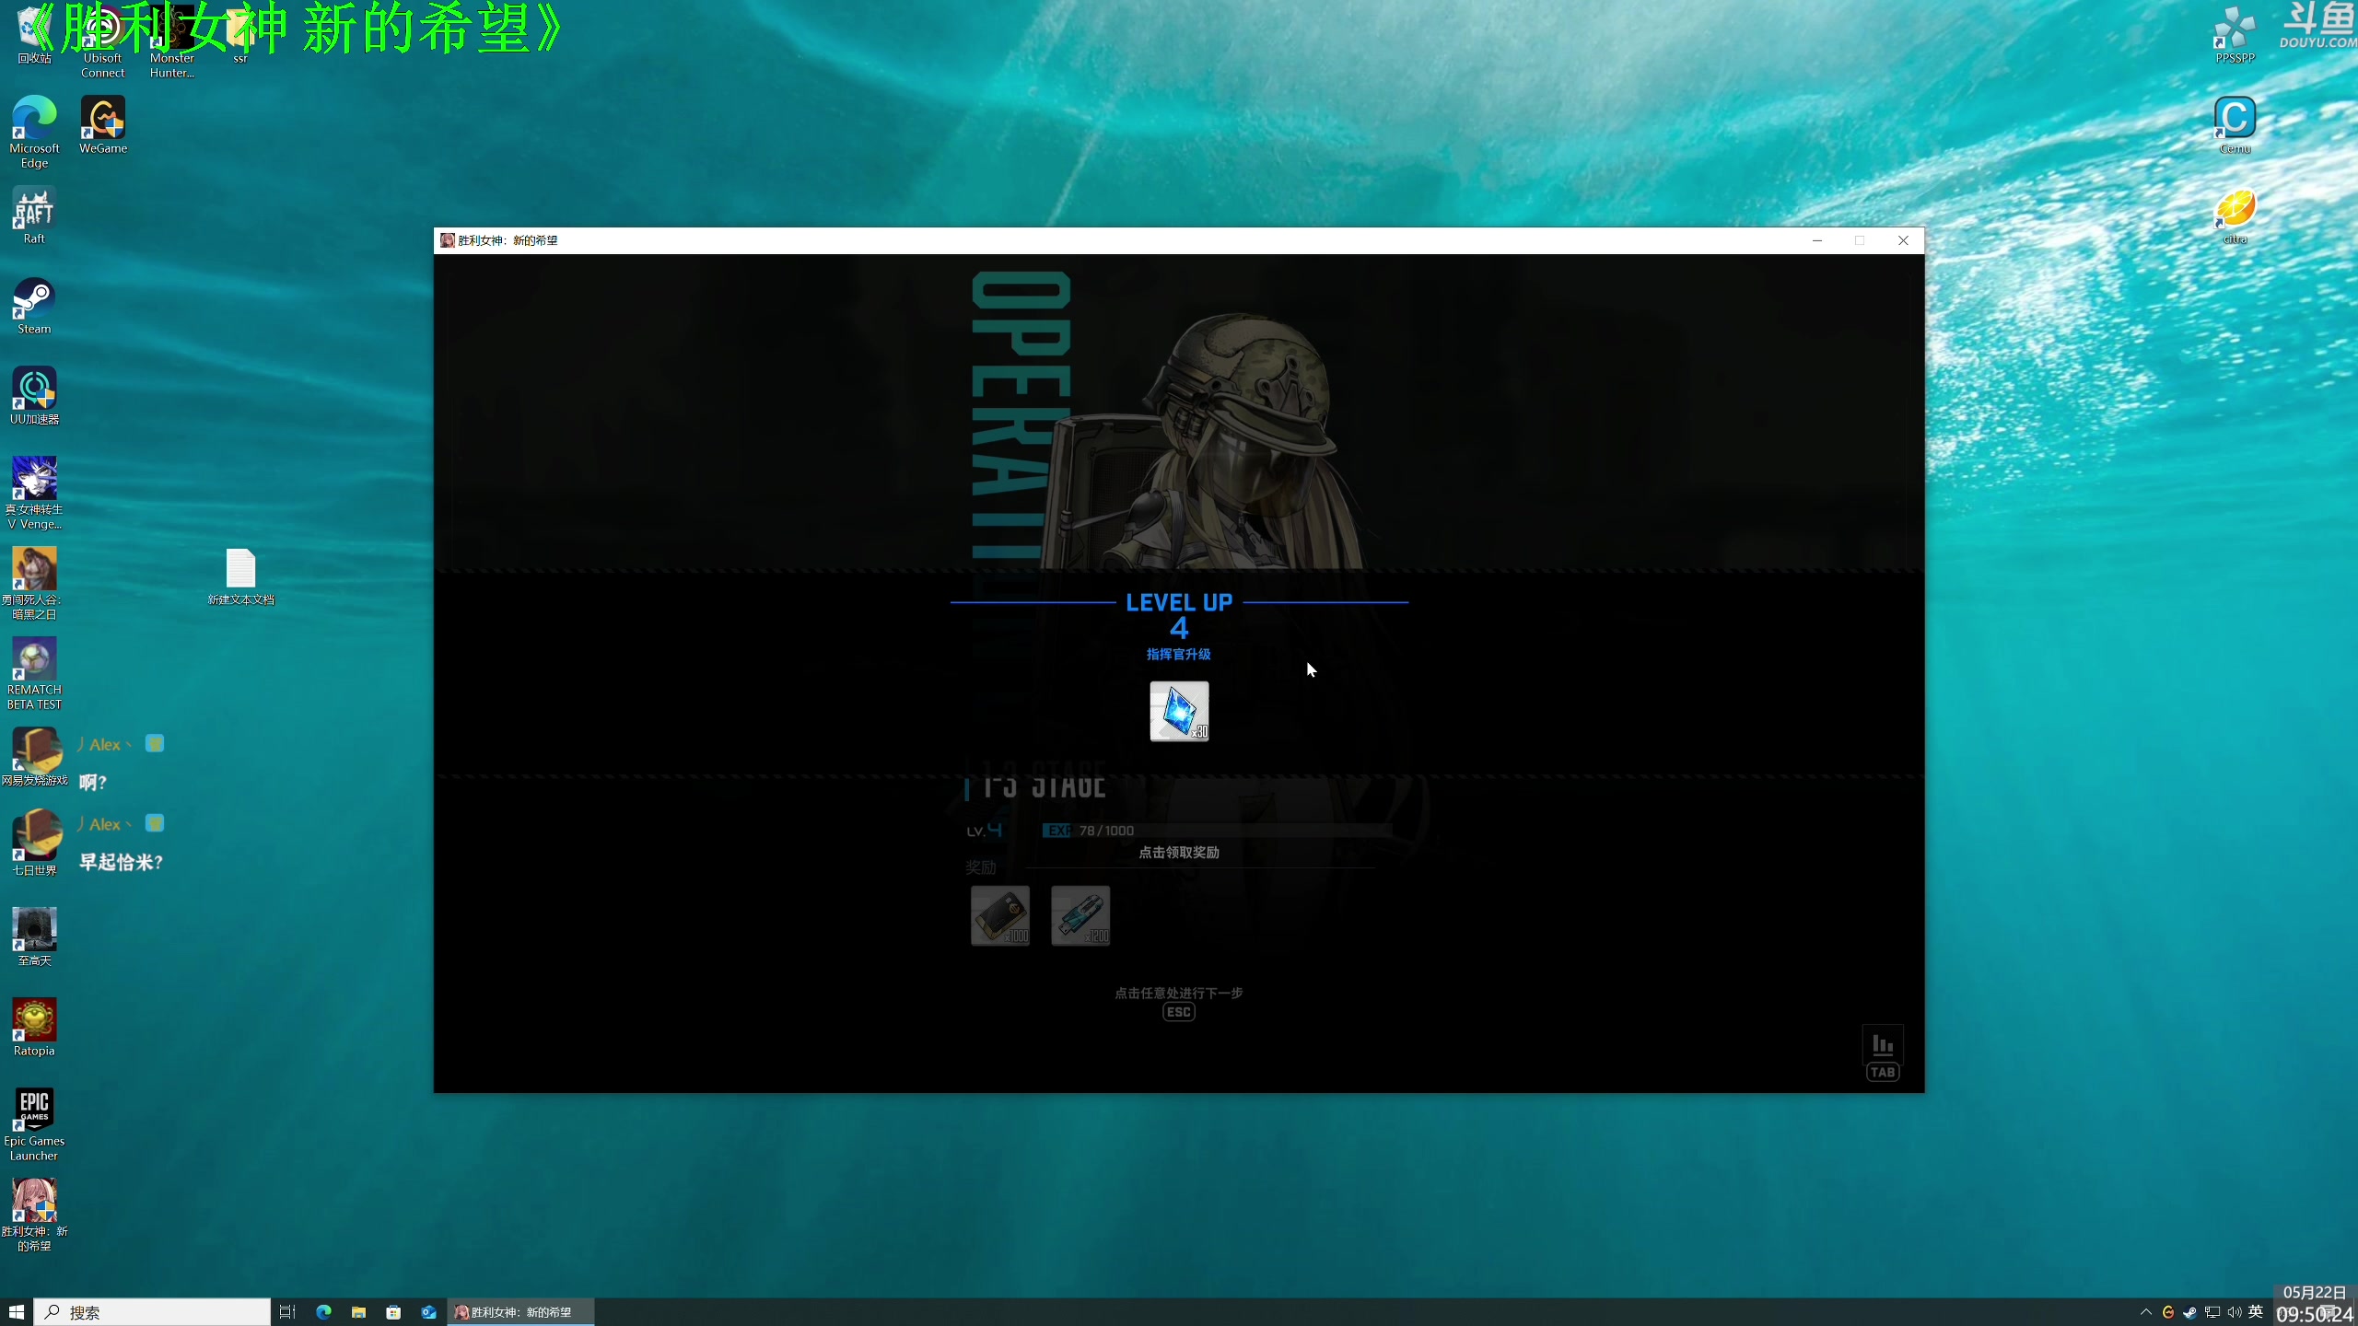Image resolution: width=2358 pixels, height=1326 pixels.
Task: Select the PPSSPP desktop shortcut
Action: pyautogui.click(x=2235, y=37)
